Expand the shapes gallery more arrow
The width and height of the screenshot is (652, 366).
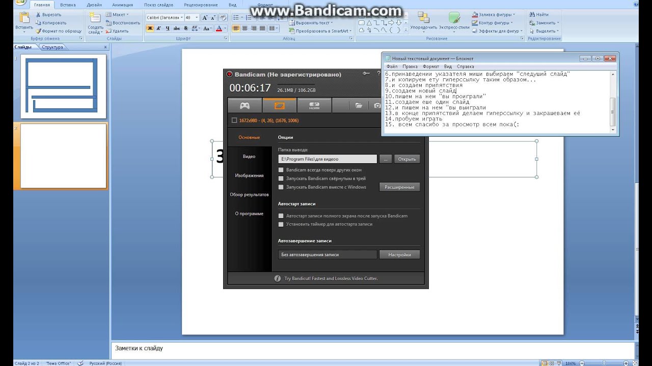[406, 31]
